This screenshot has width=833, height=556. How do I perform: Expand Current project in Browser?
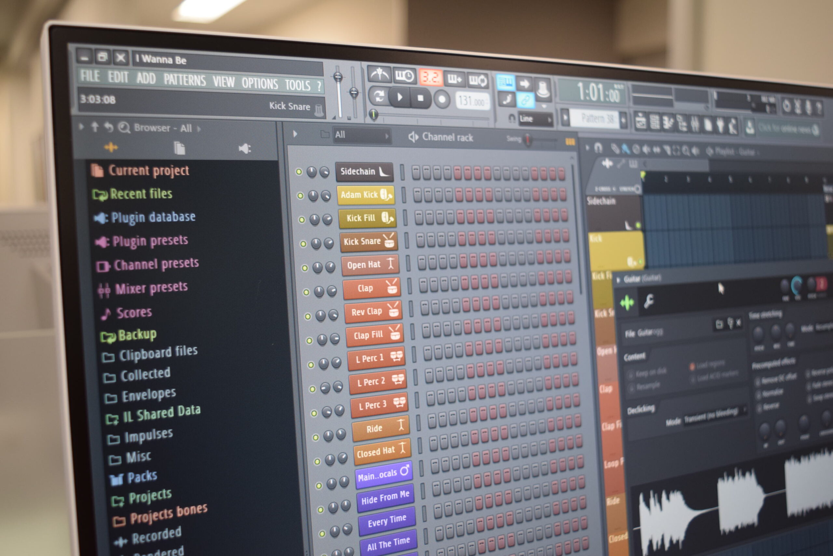(x=140, y=171)
